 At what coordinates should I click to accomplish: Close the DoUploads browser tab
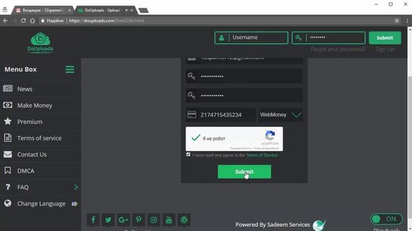click(x=131, y=10)
